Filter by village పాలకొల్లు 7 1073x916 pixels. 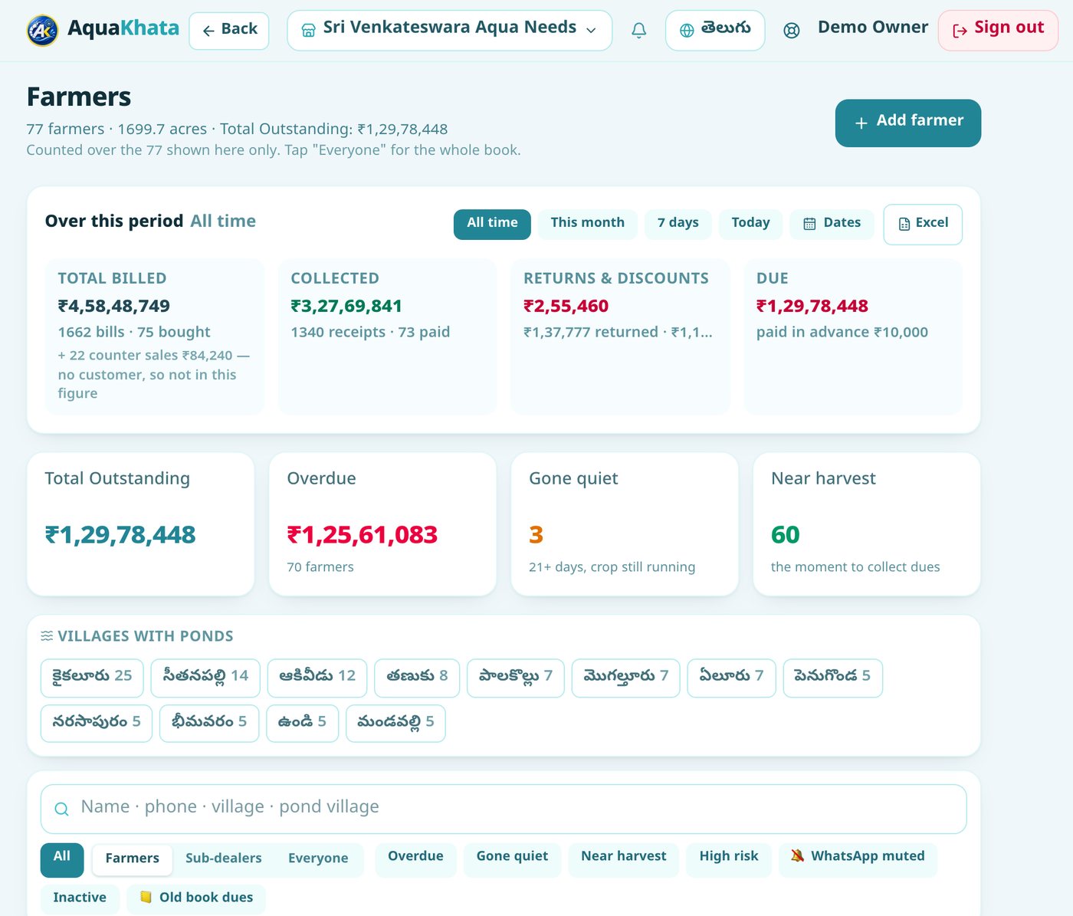point(516,678)
